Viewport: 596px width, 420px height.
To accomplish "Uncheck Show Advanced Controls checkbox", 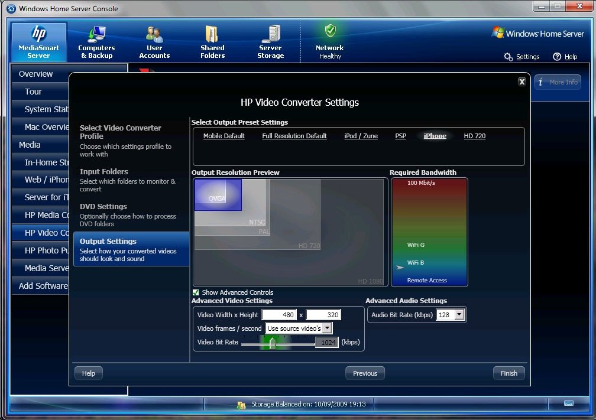I will (196, 292).
